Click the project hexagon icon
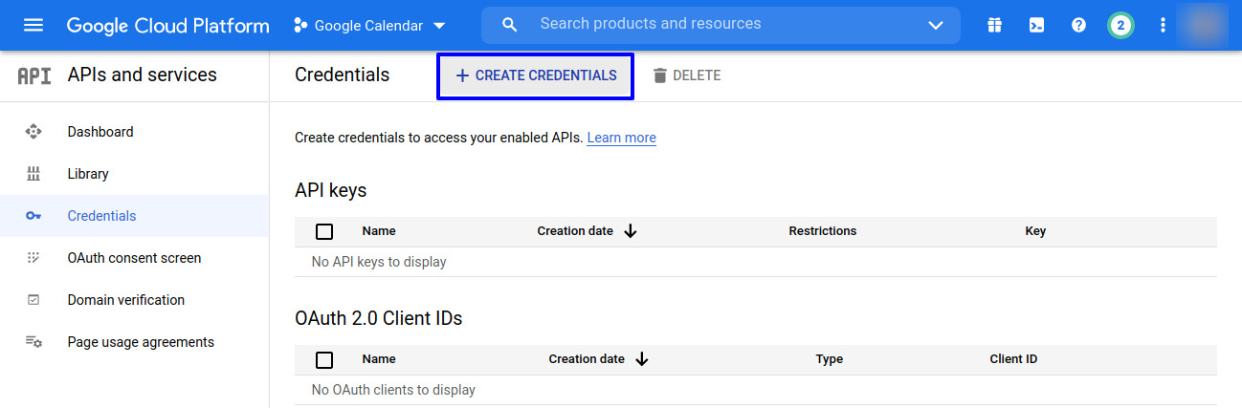1242x408 pixels. pos(300,26)
